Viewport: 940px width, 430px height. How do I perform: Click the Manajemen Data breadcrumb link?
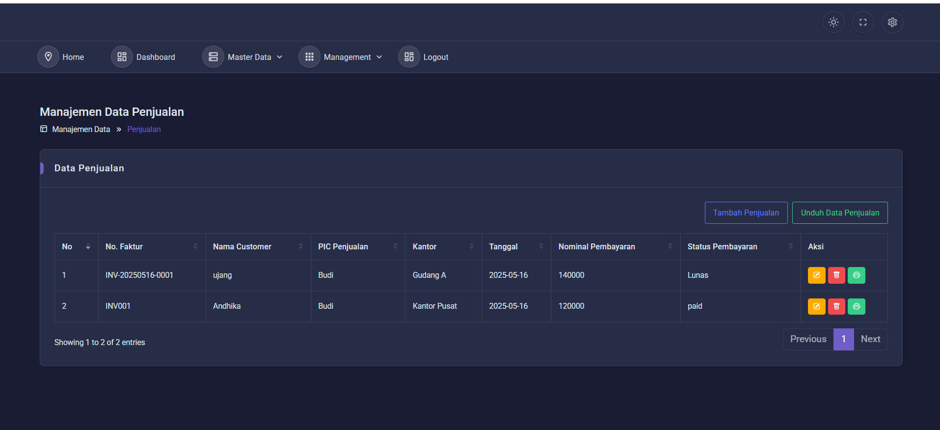point(81,129)
